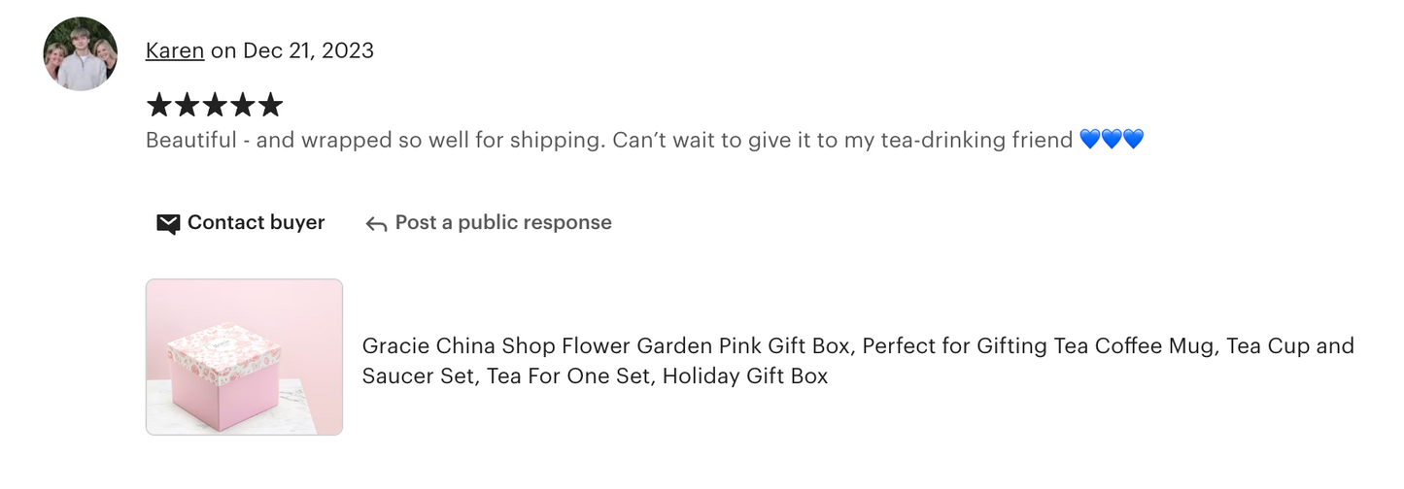Click the first blue heart emoji
The height and width of the screenshot is (489, 1404).
click(1090, 140)
